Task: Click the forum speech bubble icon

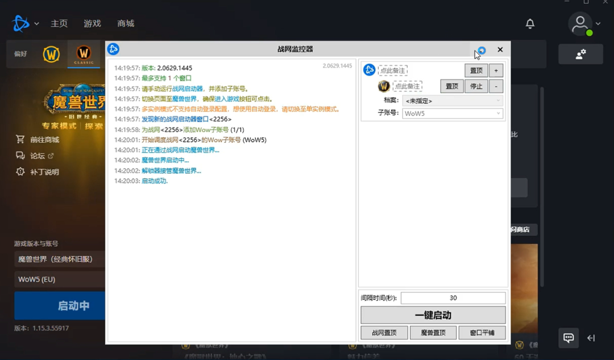Action: pyautogui.click(x=20, y=156)
